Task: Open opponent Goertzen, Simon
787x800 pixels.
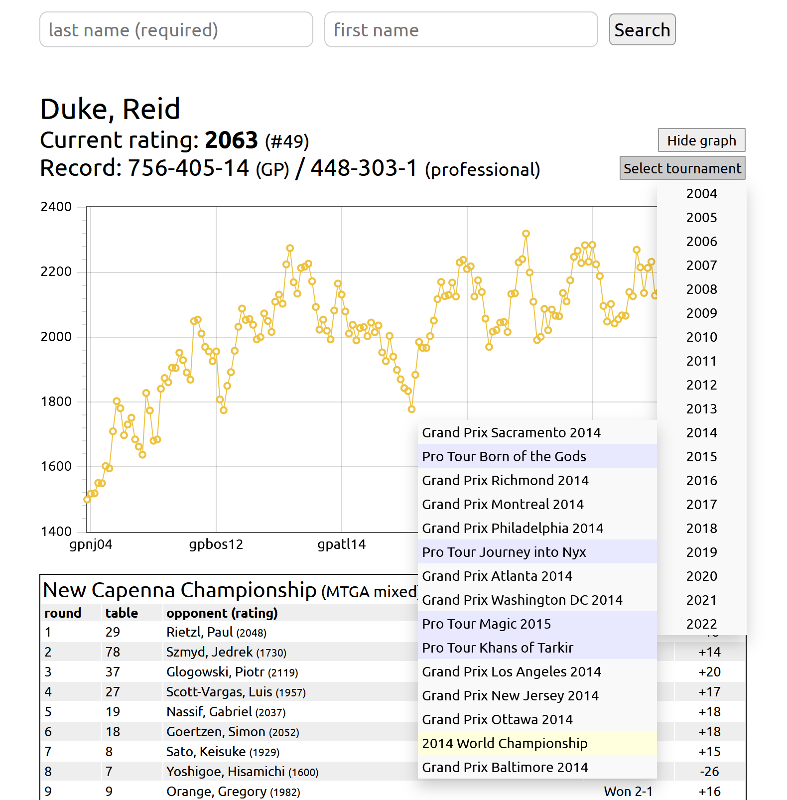Action: pyautogui.click(x=216, y=732)
